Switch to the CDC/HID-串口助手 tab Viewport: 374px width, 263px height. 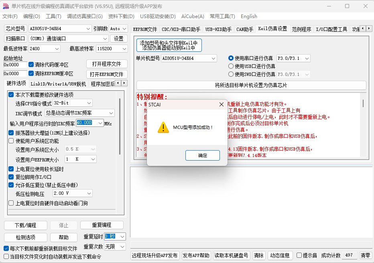[181, 29]
